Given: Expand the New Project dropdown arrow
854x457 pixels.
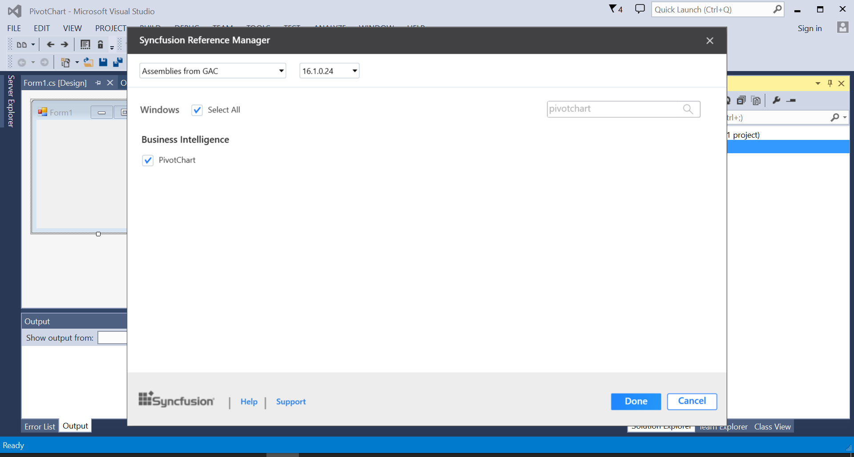Looking at the screenshot, I should click(77, 63).
